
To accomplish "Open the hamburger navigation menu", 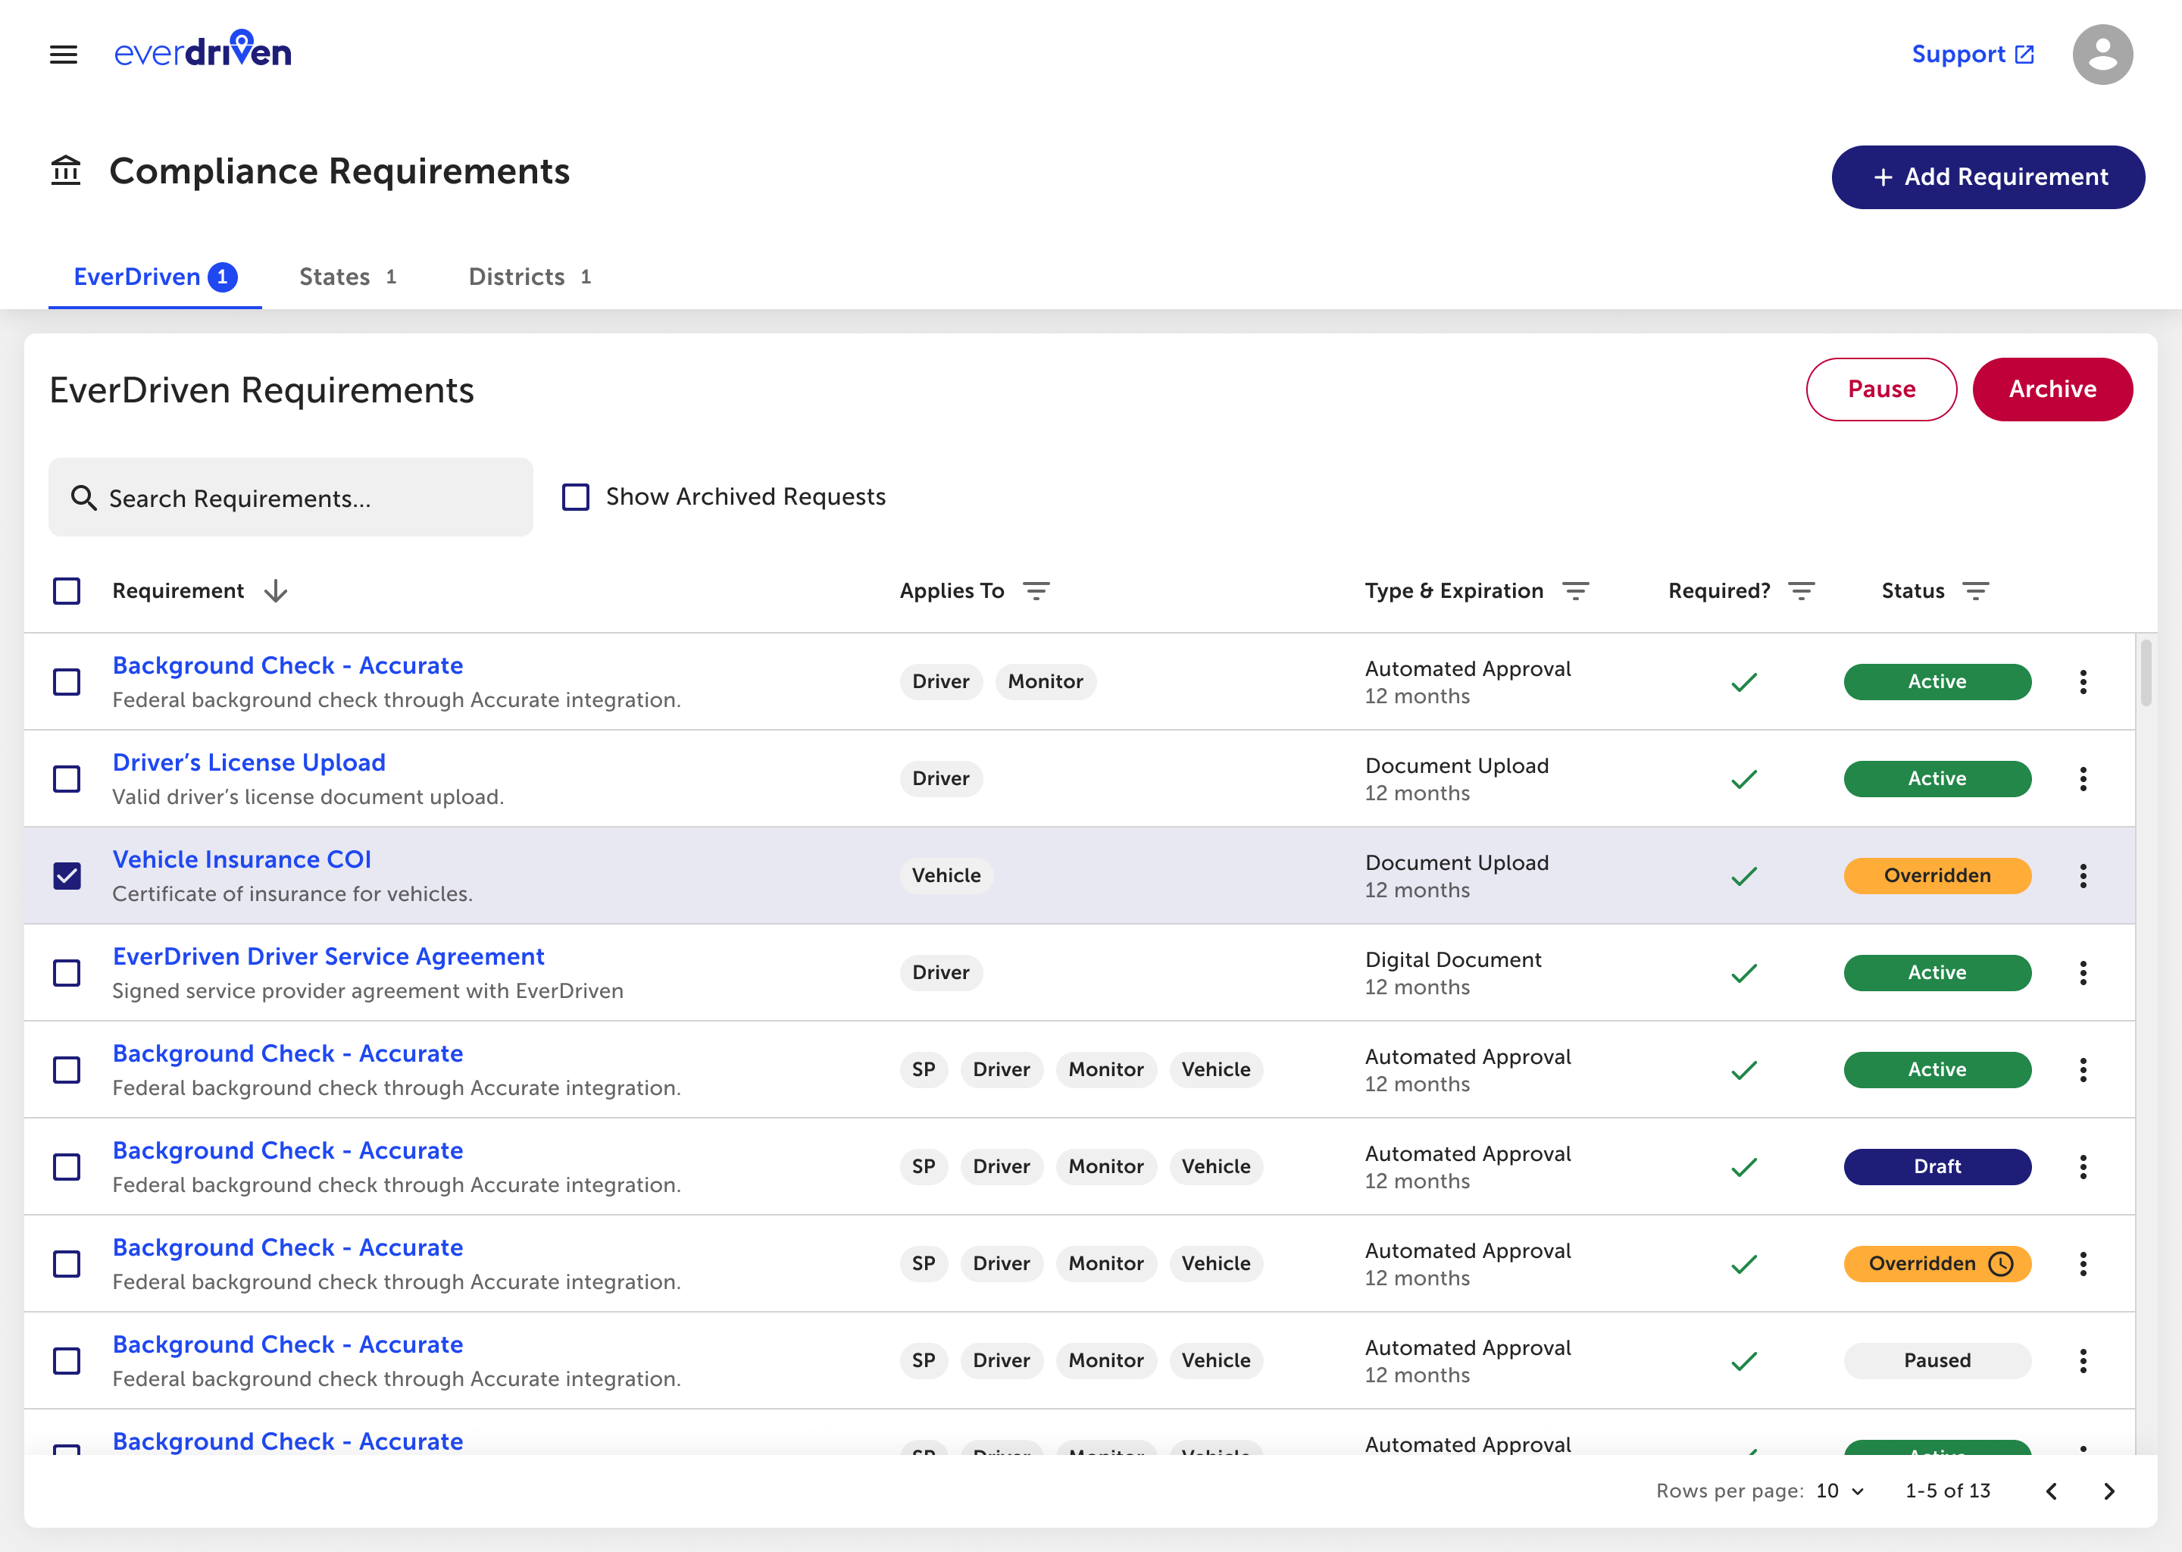I will [x=63, y=55].
